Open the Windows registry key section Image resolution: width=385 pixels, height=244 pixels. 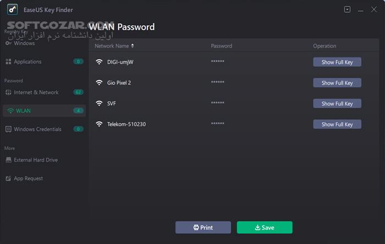click(20, 43)
